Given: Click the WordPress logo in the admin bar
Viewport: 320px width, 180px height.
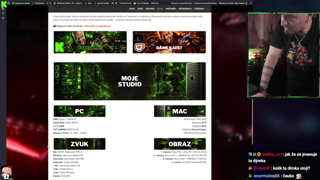Looking at the screenshot, I should click(9, 3).
